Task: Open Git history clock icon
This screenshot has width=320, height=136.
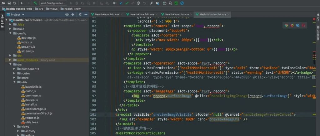Action: [138, 3]
